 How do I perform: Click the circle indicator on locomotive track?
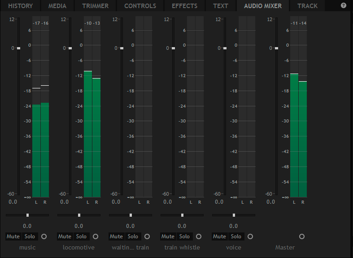96,236
